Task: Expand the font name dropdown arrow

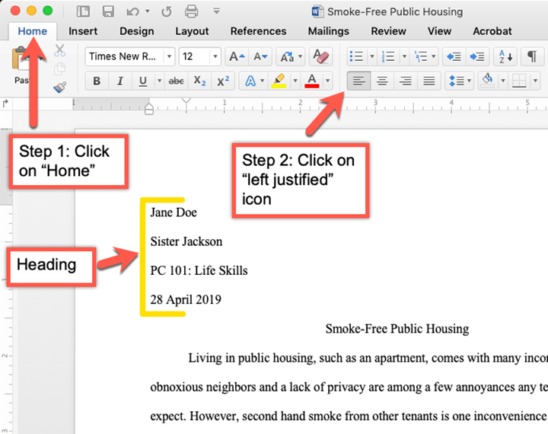Action: [x=169, y=56]
